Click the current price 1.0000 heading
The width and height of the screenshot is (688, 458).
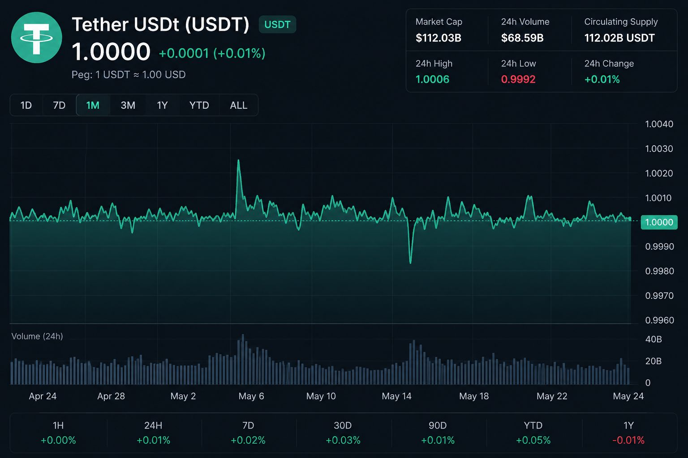[x=111, y=51]
